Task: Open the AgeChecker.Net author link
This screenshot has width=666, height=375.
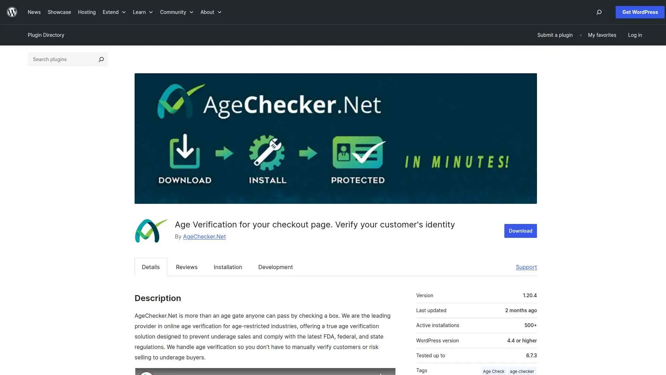Action: [204, 236]
